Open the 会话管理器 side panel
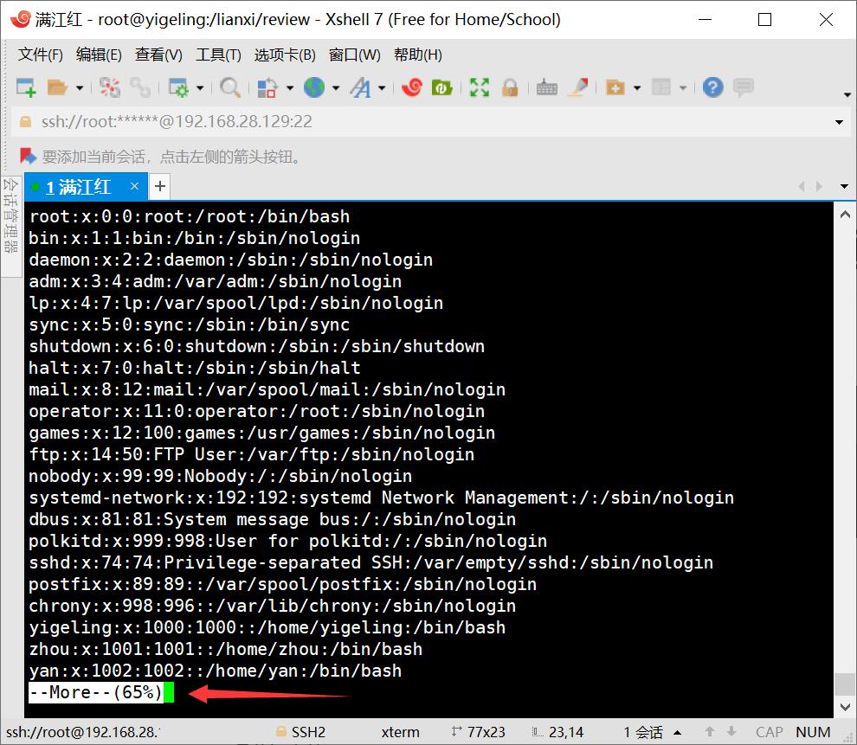Image resolution: width=857 pixels, height=745 pixels. (12, 216)
